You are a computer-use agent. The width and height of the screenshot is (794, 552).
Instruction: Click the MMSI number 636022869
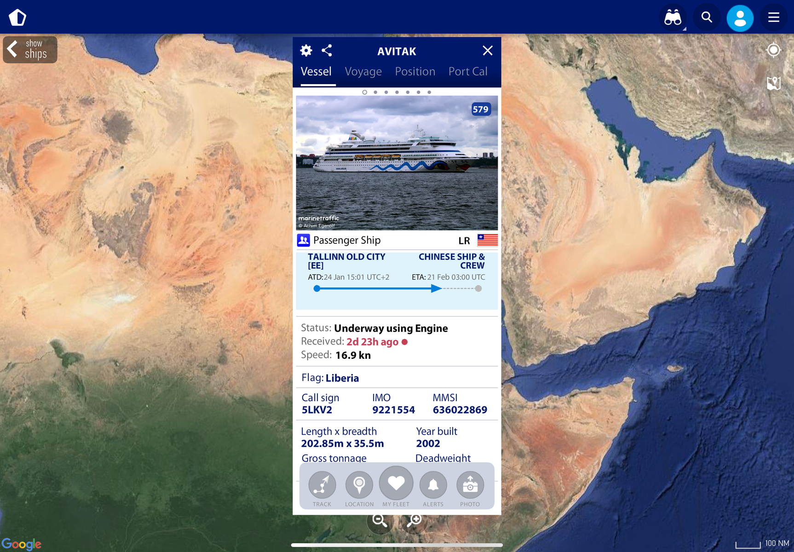point(460,410)
